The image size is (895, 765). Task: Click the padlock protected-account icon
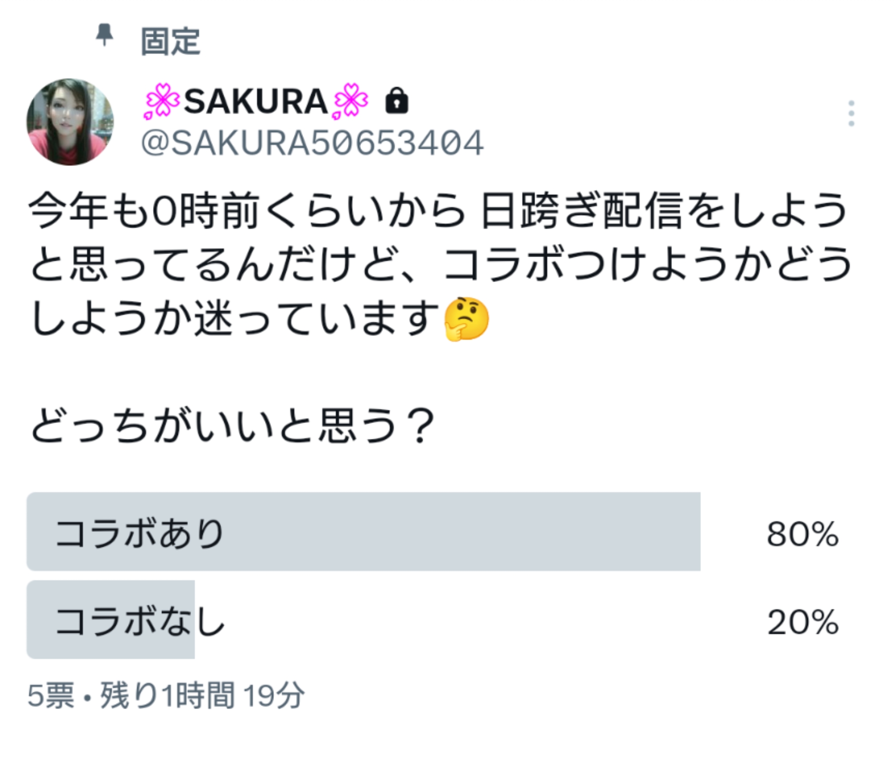point(396,102)
